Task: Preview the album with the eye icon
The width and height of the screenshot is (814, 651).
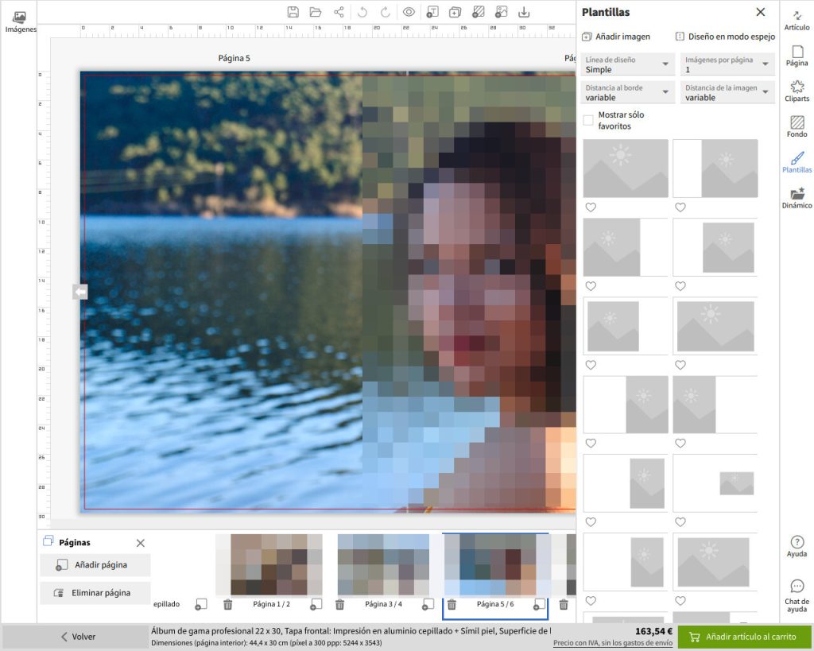Action: (409, 12)
